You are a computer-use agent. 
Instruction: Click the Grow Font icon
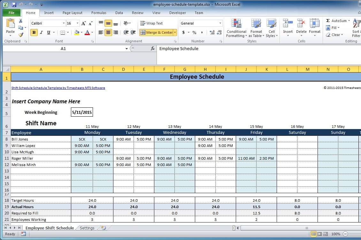pyautogui.click(x=84, y=23)
